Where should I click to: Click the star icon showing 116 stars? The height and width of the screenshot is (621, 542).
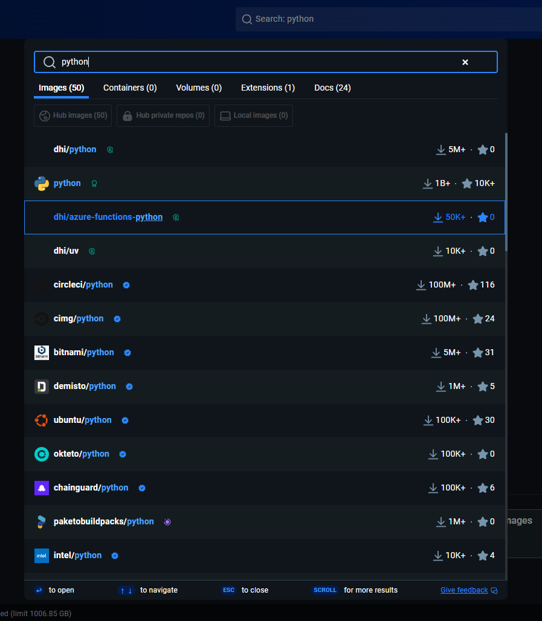pos(473,285)
